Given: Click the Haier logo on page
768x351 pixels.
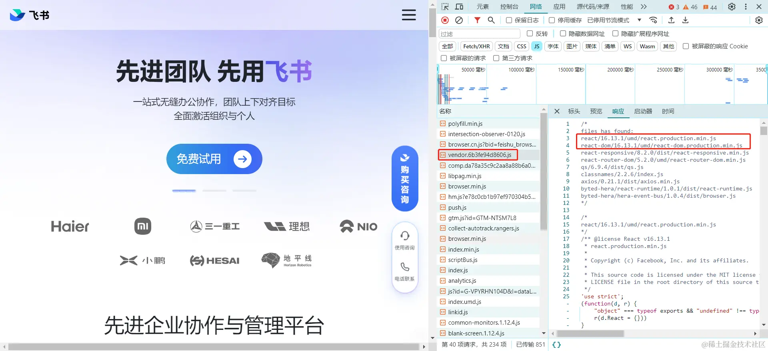Looking at the screenshot, I should [x=70, y=226].
